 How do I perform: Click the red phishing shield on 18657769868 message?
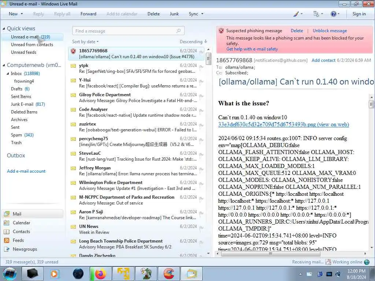[73, 51]
